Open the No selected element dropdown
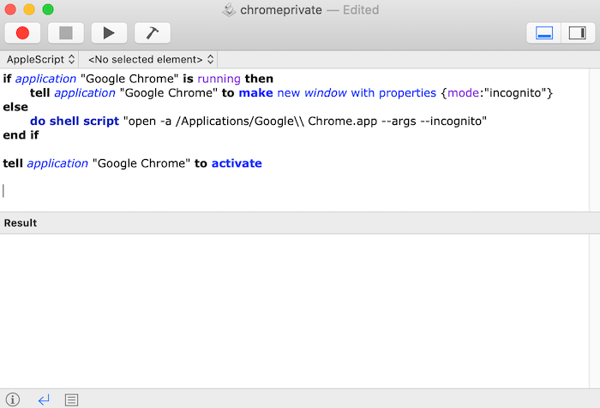The image size is (600, 408). 150,60
